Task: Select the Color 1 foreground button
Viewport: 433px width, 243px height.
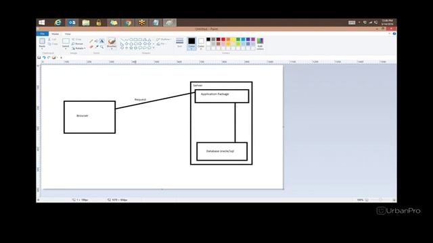Action: (x=191, y=43)
